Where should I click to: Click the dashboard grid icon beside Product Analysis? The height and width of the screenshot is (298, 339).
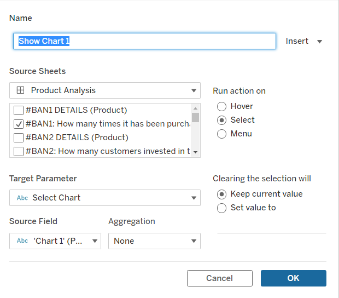pos(20,90)
